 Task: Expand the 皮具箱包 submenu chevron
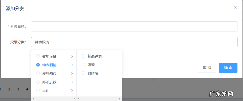point(72,74)
